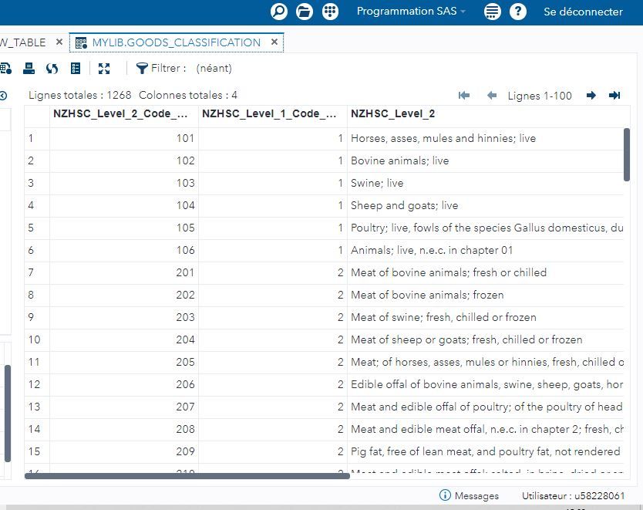Refresh the table data with the refresh icon
643x510 pixels.
pos(51,69)
